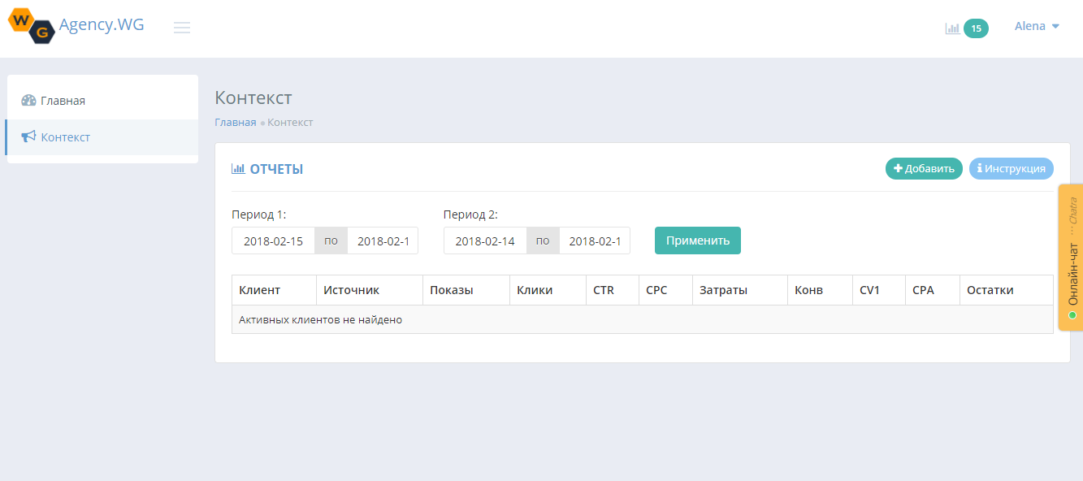The width and height of the screenshot is (1083, 481).
Task: Click the Добавить button to add a report
Action: pyautogui.click(x=924, y=168)
